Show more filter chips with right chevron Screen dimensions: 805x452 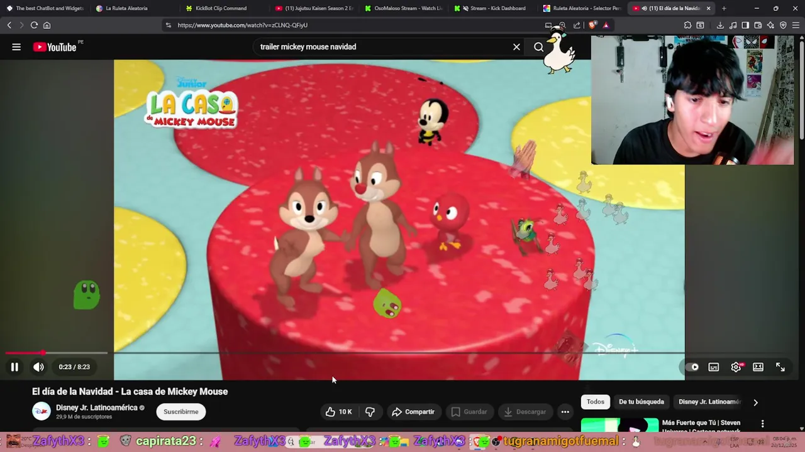pos(755,402)
